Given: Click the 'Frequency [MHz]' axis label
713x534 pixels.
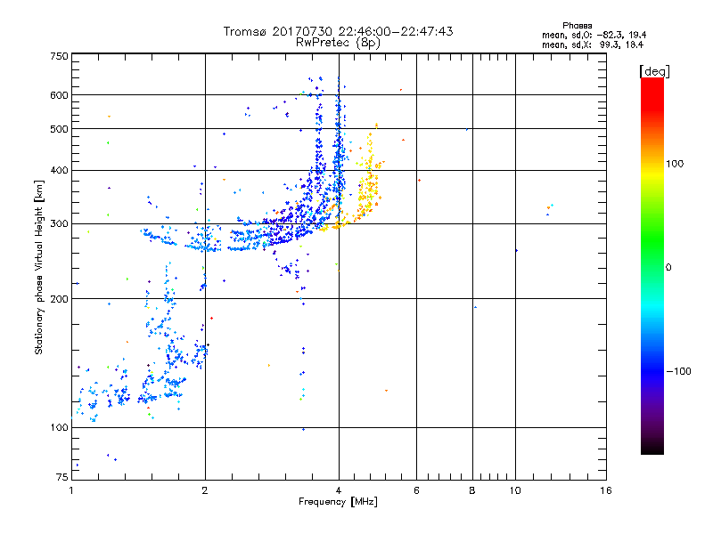Looking at the screenshot, I should coord(338,502).
